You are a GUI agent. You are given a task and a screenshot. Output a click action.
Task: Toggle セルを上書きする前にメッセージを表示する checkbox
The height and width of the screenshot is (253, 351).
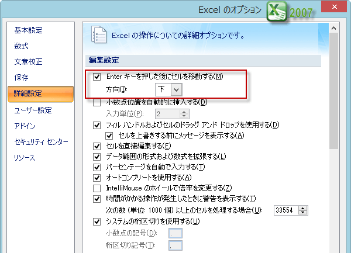109,136
